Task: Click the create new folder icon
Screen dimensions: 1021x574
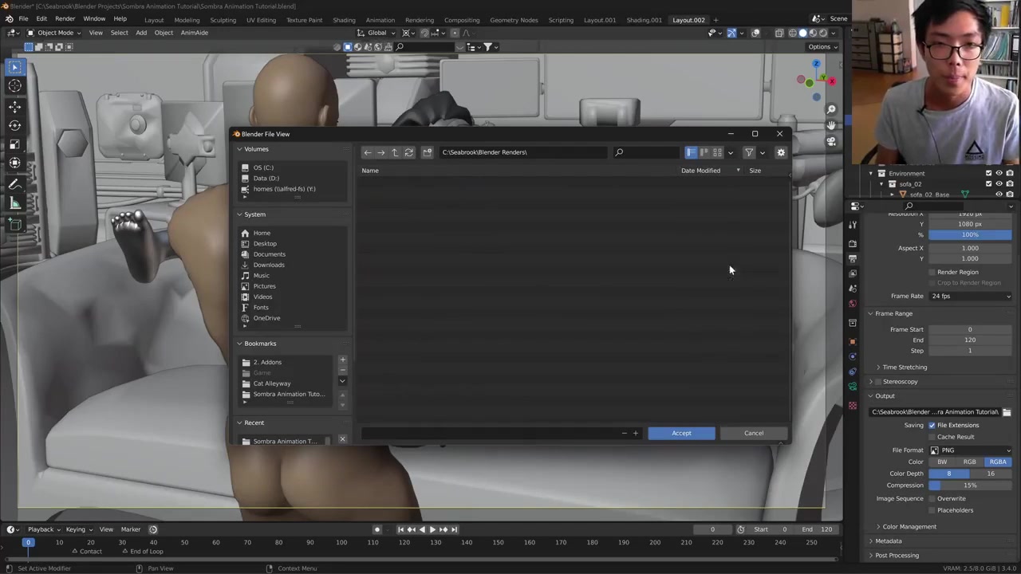Action: tap(428, 152)
